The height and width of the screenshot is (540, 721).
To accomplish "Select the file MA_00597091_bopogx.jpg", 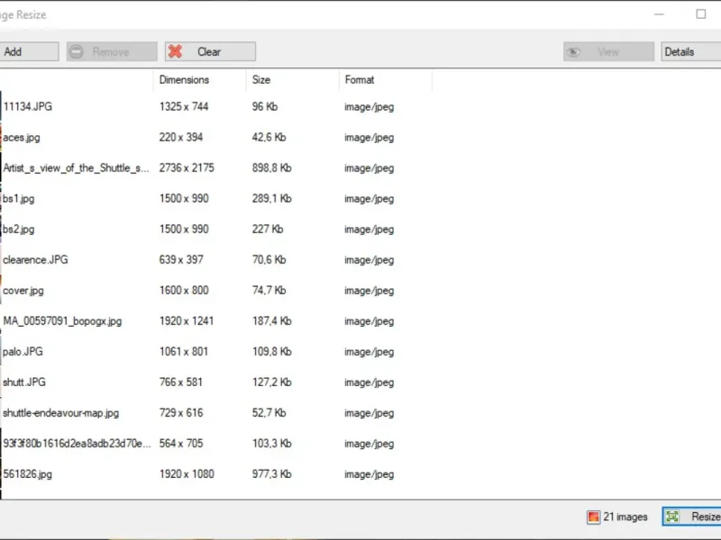I will tap(62, 321).
